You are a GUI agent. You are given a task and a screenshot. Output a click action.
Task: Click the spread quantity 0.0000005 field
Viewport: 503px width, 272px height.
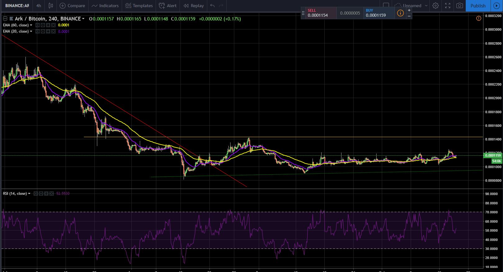point(350,13)
